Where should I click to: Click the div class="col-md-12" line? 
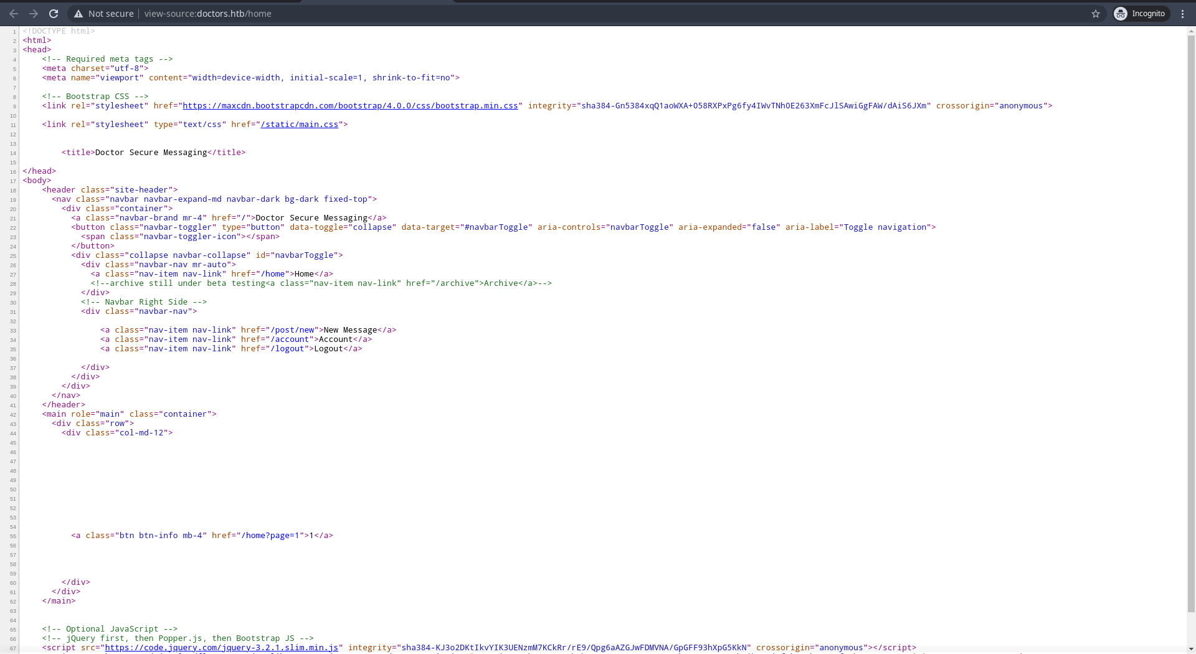[117, 433]
